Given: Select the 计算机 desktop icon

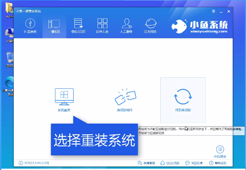Looking at the screenshot, I should 9,35.
